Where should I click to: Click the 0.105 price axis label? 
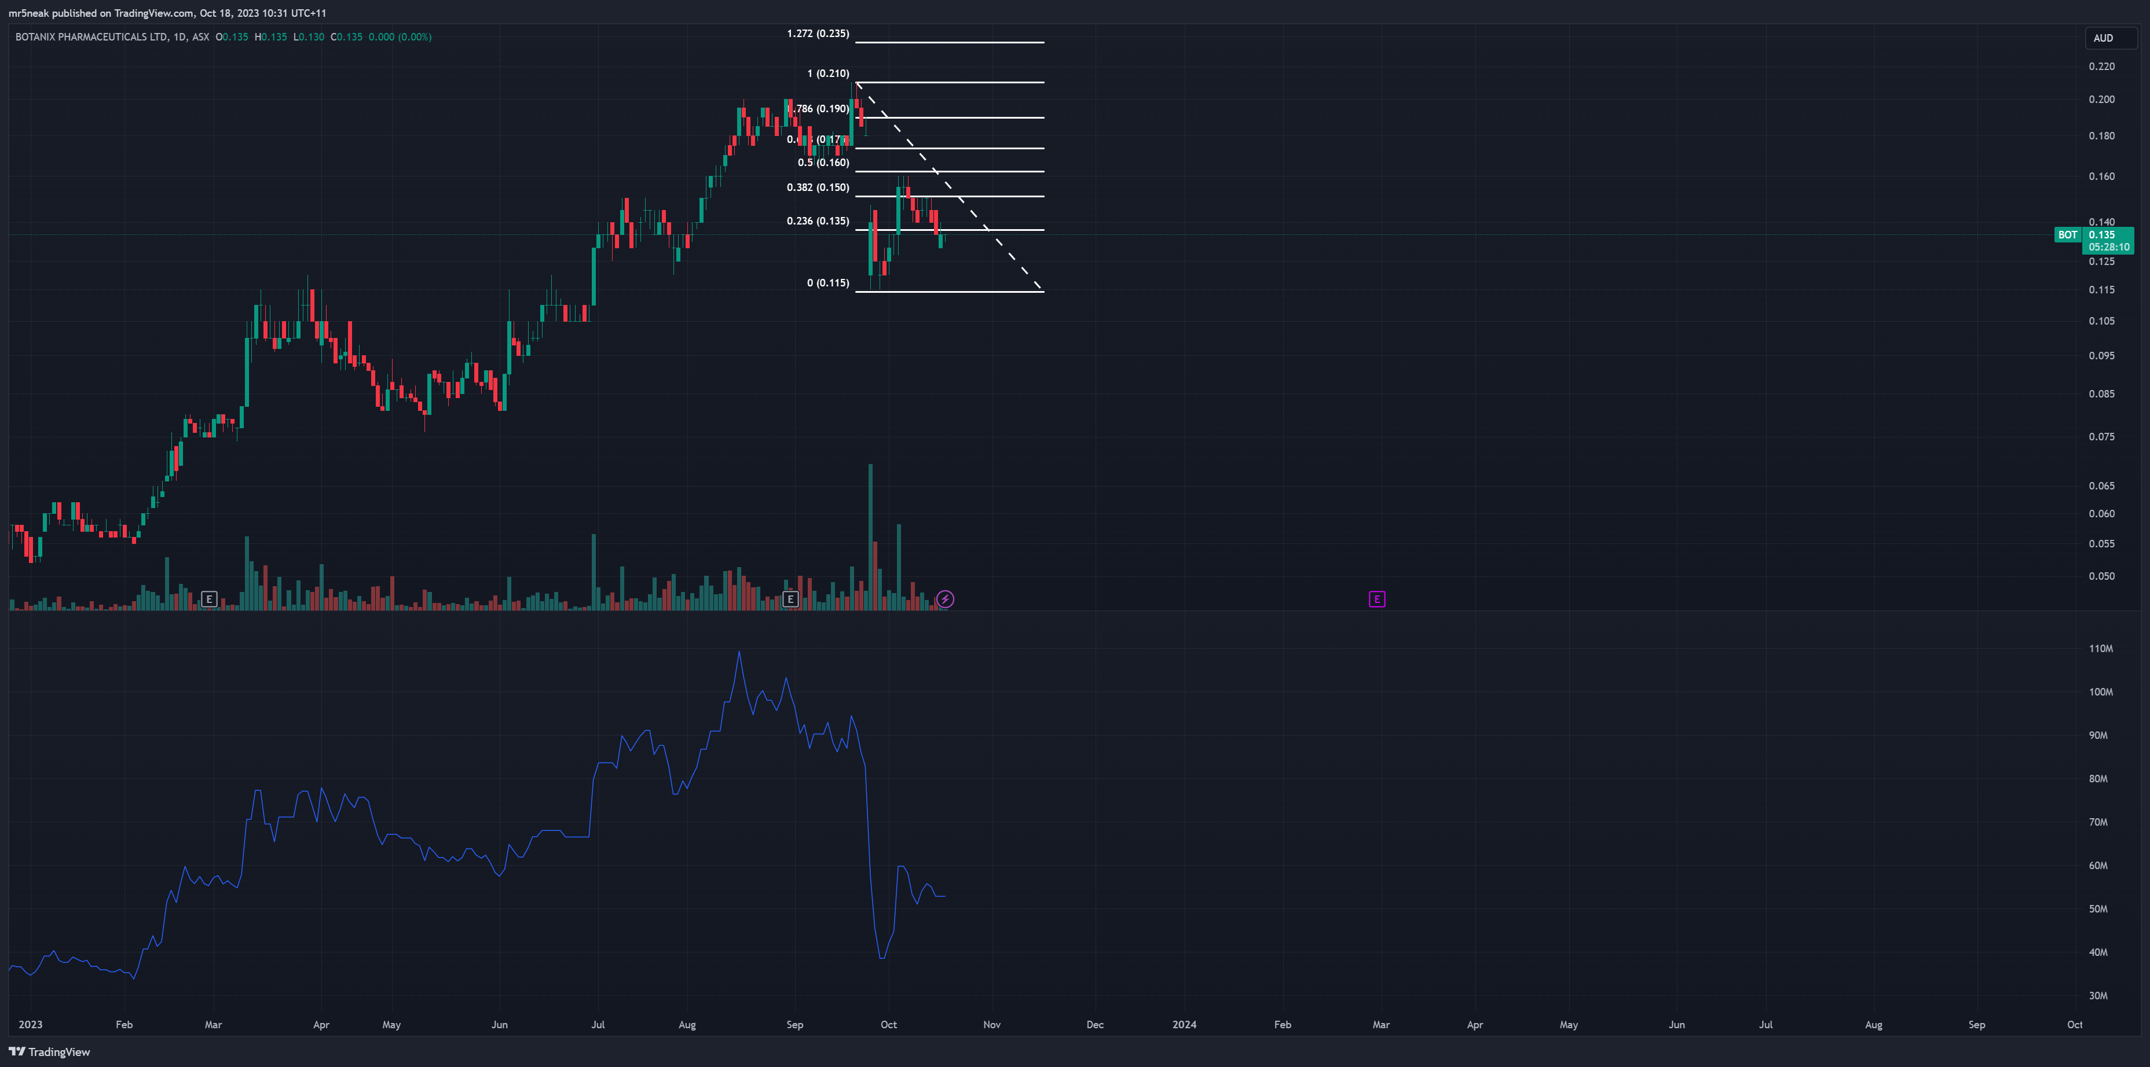pos(2101,321)
